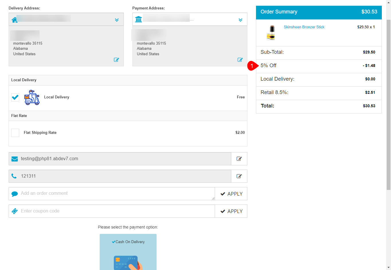Edit the payment address details
The image size is (391, 270).
tap(240, 60)
